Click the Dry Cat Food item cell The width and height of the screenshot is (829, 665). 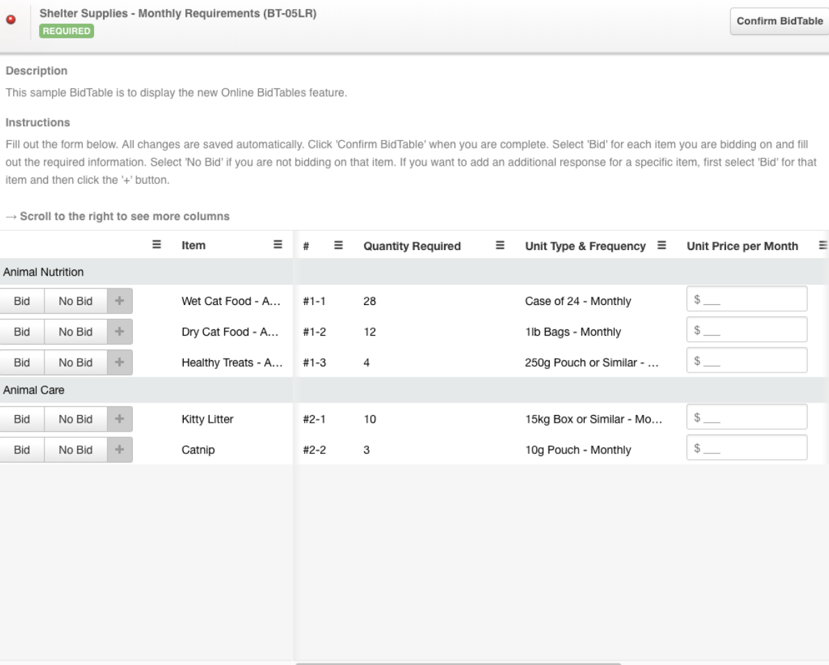click(230, 331)
